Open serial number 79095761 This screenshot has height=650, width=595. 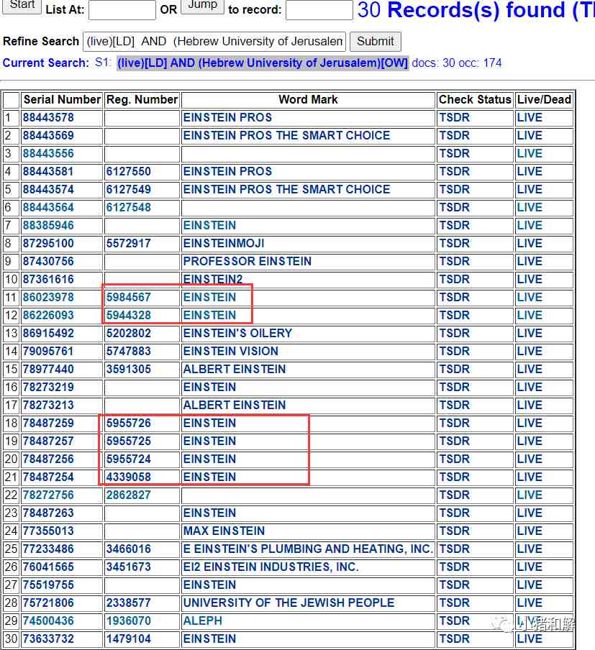(x=48, y=351)
